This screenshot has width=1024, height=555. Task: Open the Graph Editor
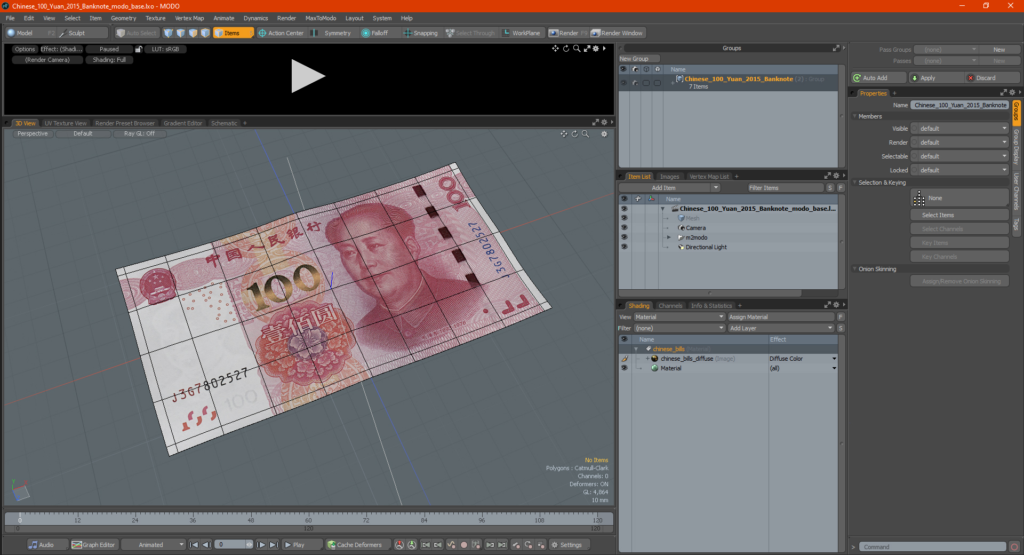pyautogui.click(x=94, y=545)
